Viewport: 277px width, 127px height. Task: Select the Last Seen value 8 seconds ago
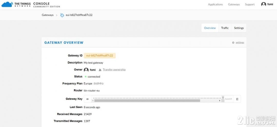[92, 107]
